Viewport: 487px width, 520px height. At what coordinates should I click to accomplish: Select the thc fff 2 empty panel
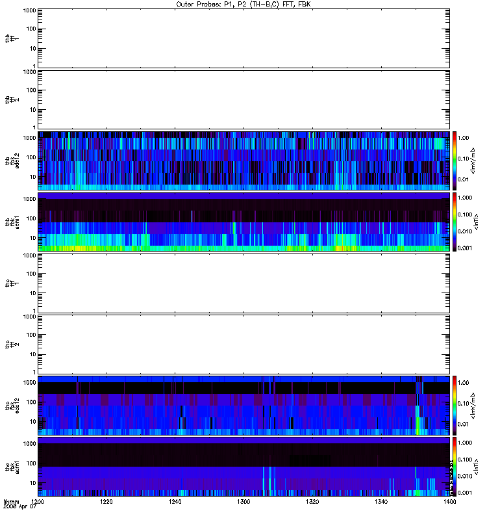[243, 344]
